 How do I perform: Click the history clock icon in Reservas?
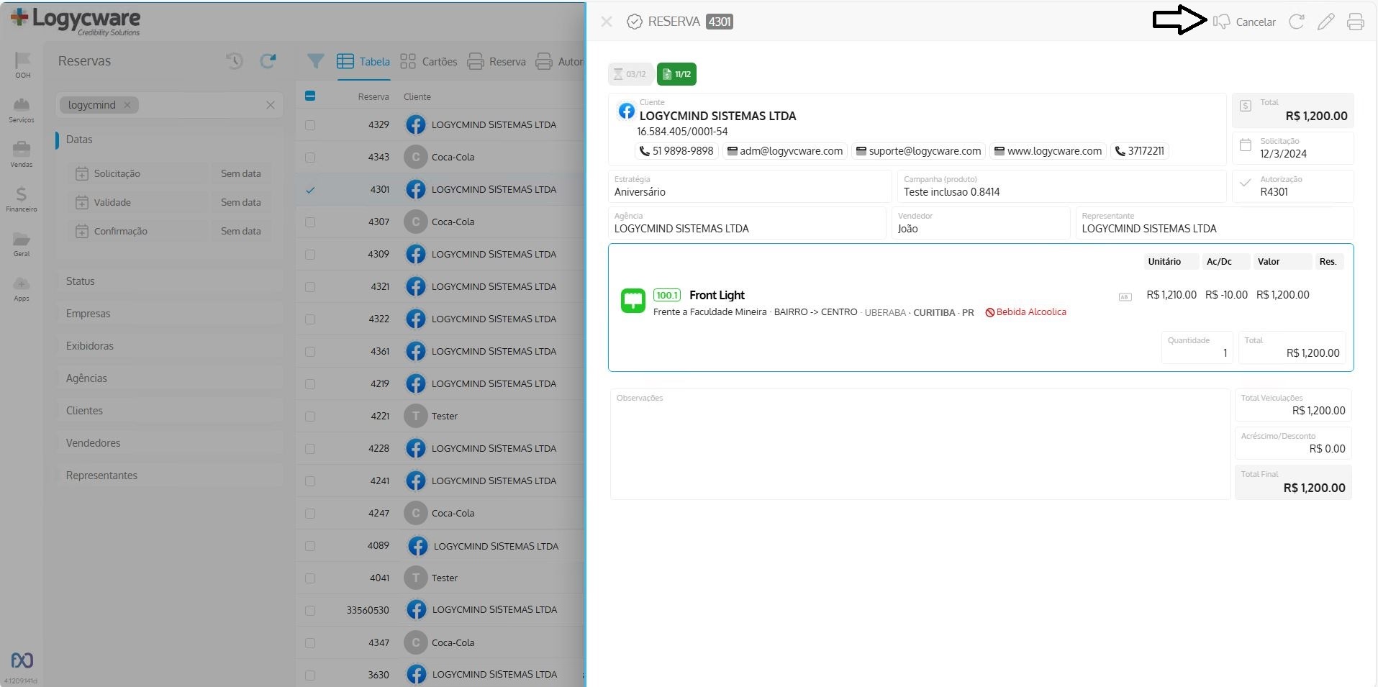[235, 61]
